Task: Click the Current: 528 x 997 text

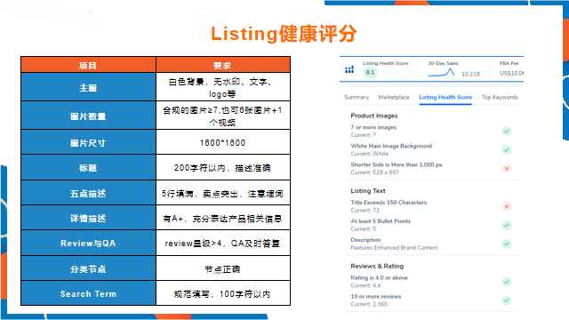Action: pos(375,172)
